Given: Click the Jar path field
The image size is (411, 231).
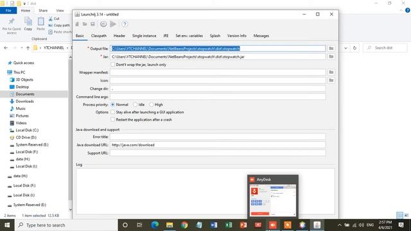Looking at the screenshot, I should 218,56.
